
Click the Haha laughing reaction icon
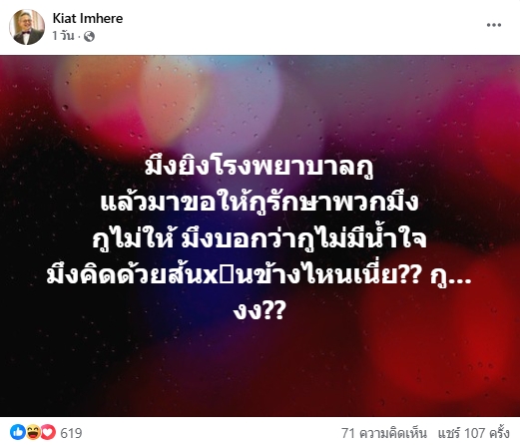pos(33,432)
